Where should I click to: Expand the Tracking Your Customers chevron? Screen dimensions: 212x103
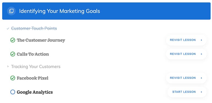pos(8,66)
